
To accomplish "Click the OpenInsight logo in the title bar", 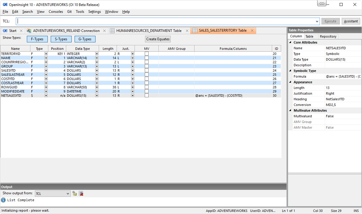I will coord(5,4).
